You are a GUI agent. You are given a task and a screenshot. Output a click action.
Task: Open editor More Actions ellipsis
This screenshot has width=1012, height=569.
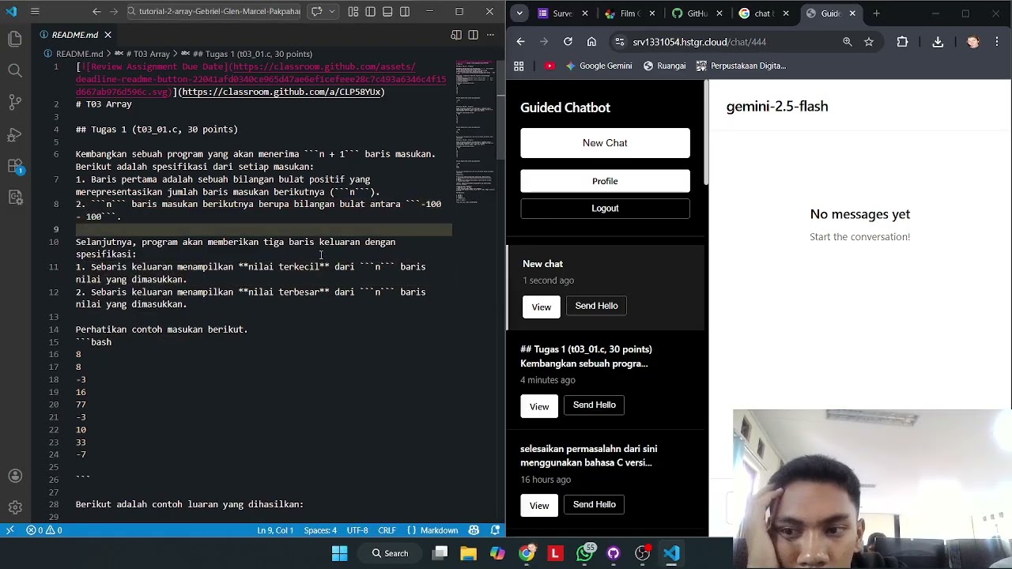tap(490, 35)
